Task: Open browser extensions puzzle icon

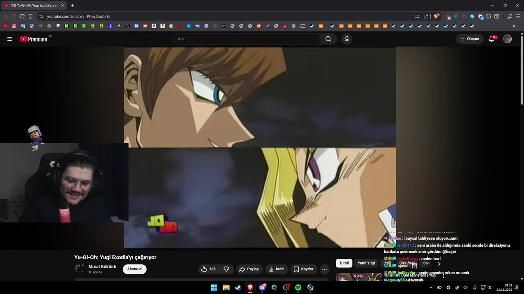Action: pyautogui.click(x=488, y=16)
